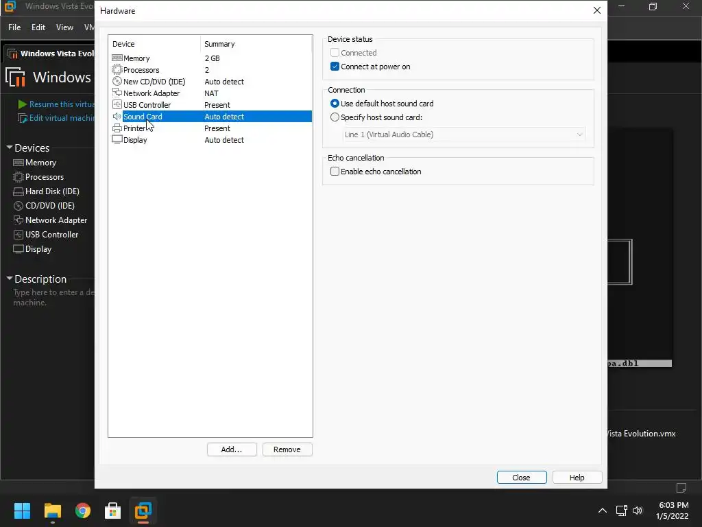Click Display 'Auto detect' summary cell
This screenshot has height=527, width=702.
coord(224,140)
